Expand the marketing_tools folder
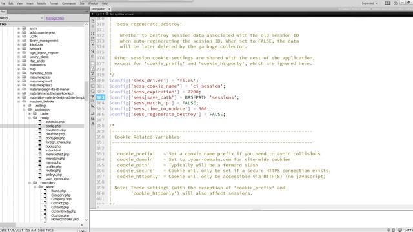Screen dimensions: 413x232 pyautogui.click(x=19, y=73)
